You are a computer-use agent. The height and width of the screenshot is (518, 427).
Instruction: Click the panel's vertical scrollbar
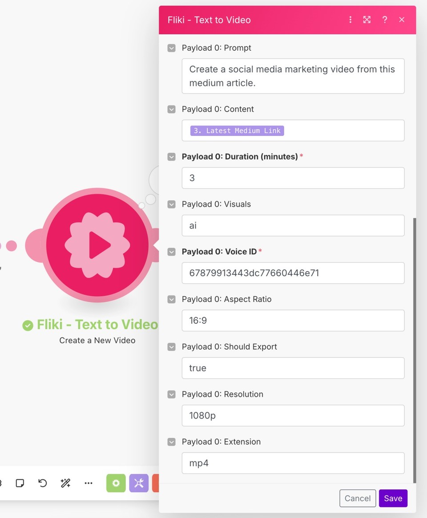(x=415, y=350)
